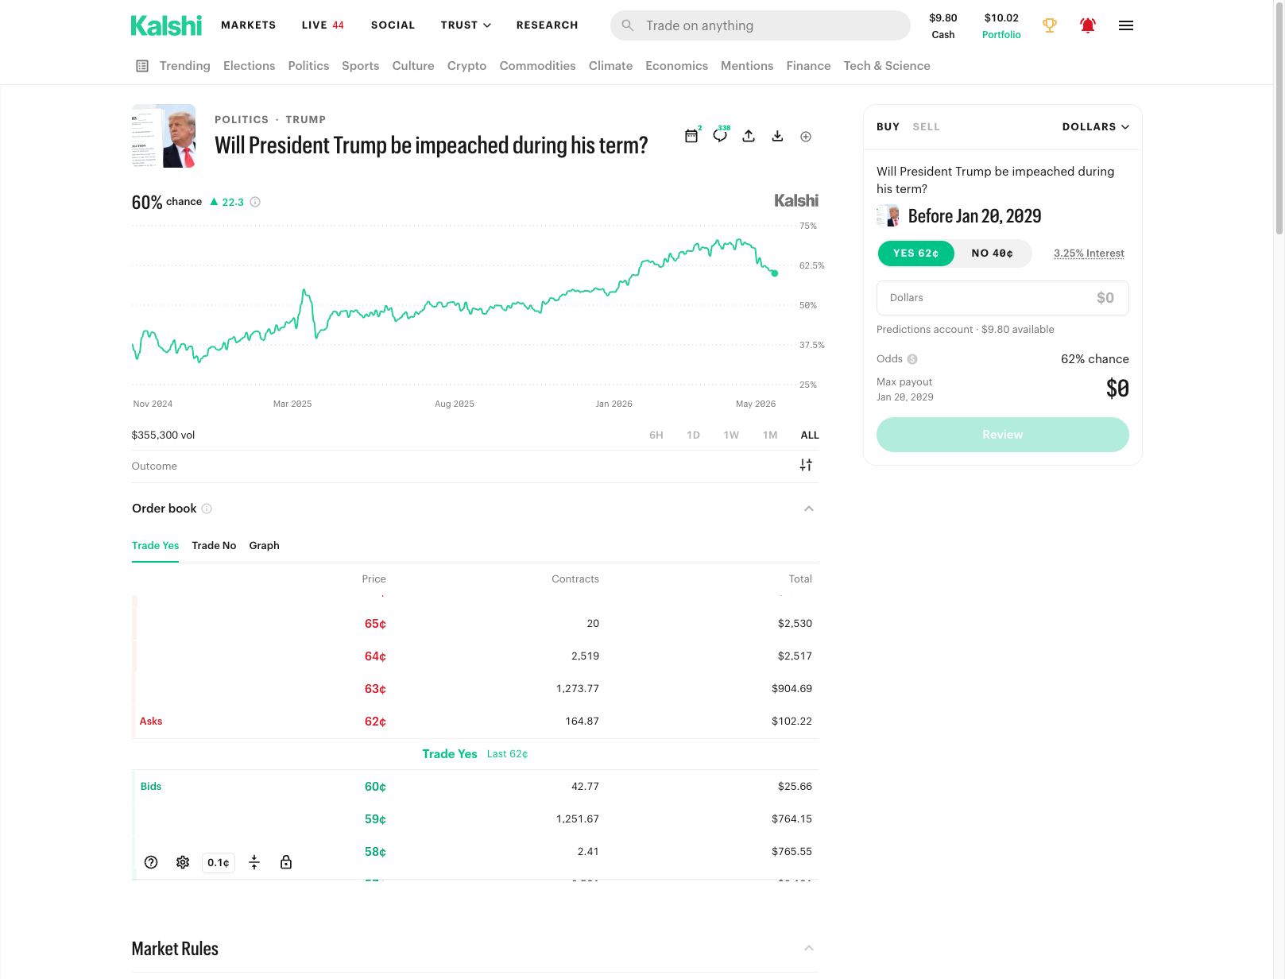Share this market via the upload icon
The height and width of the screenshot is (979, 1285).
tap(749, 136)
